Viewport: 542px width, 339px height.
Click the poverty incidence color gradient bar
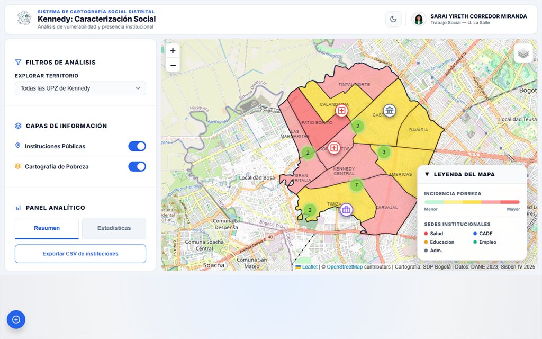tap(472, 202)
